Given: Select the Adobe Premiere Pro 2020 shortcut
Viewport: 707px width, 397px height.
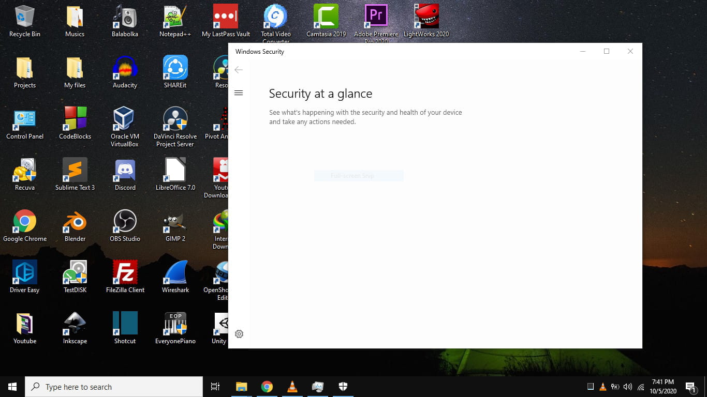Looking at the screenshot, I should (x=376, y=24).
